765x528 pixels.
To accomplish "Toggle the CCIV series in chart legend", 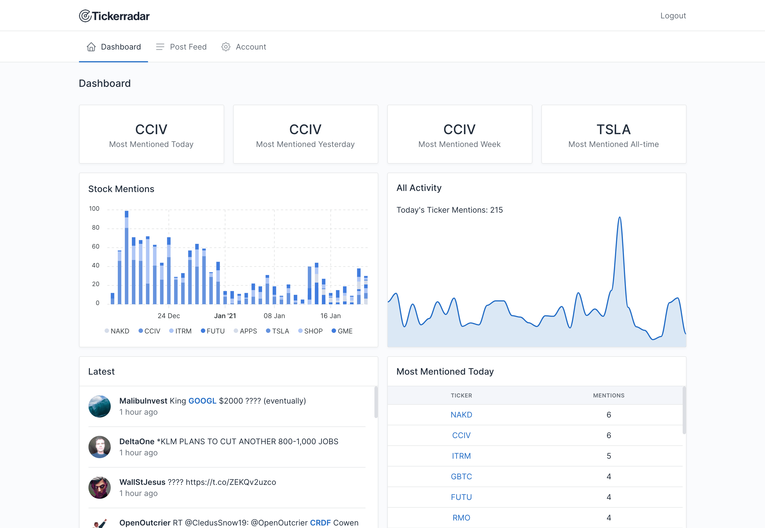I will pos(149,331).
